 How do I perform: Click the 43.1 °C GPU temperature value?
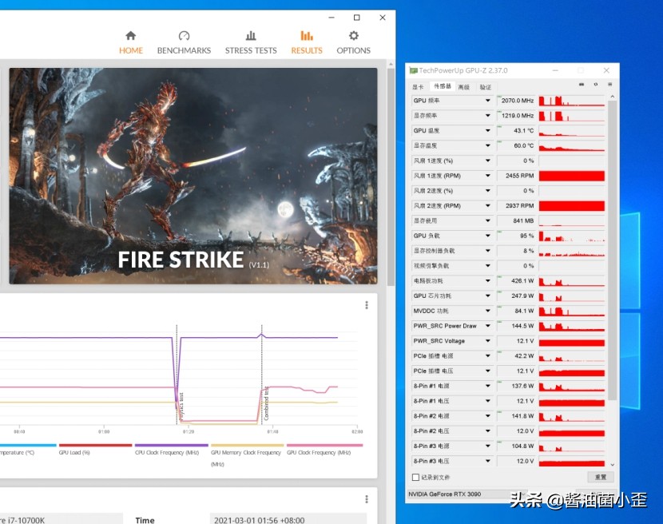tap(516, 131)
